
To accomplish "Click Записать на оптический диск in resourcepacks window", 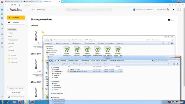I will [93, 64].
